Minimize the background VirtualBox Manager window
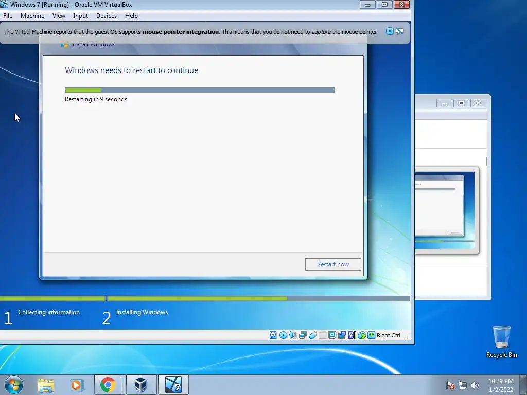 444,103
